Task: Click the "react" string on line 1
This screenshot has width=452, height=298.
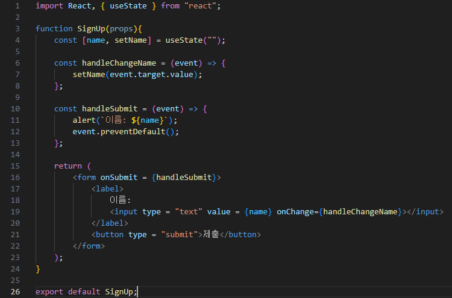Action: click(200, 6)
